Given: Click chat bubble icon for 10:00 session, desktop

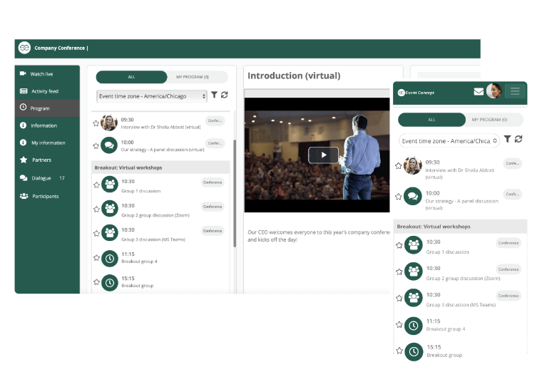Looking at the screenshot, I should click(109, 145).
